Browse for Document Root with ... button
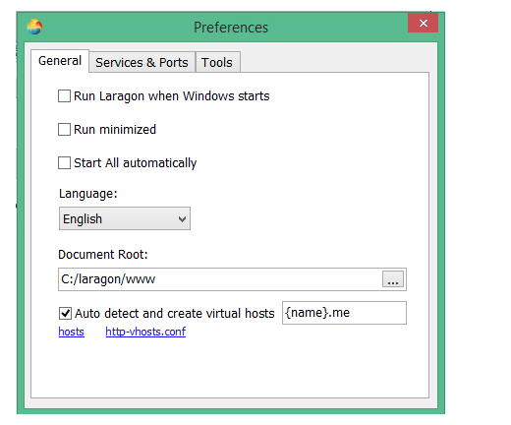This screenshot has width=511, height=425. pos(393,279)
